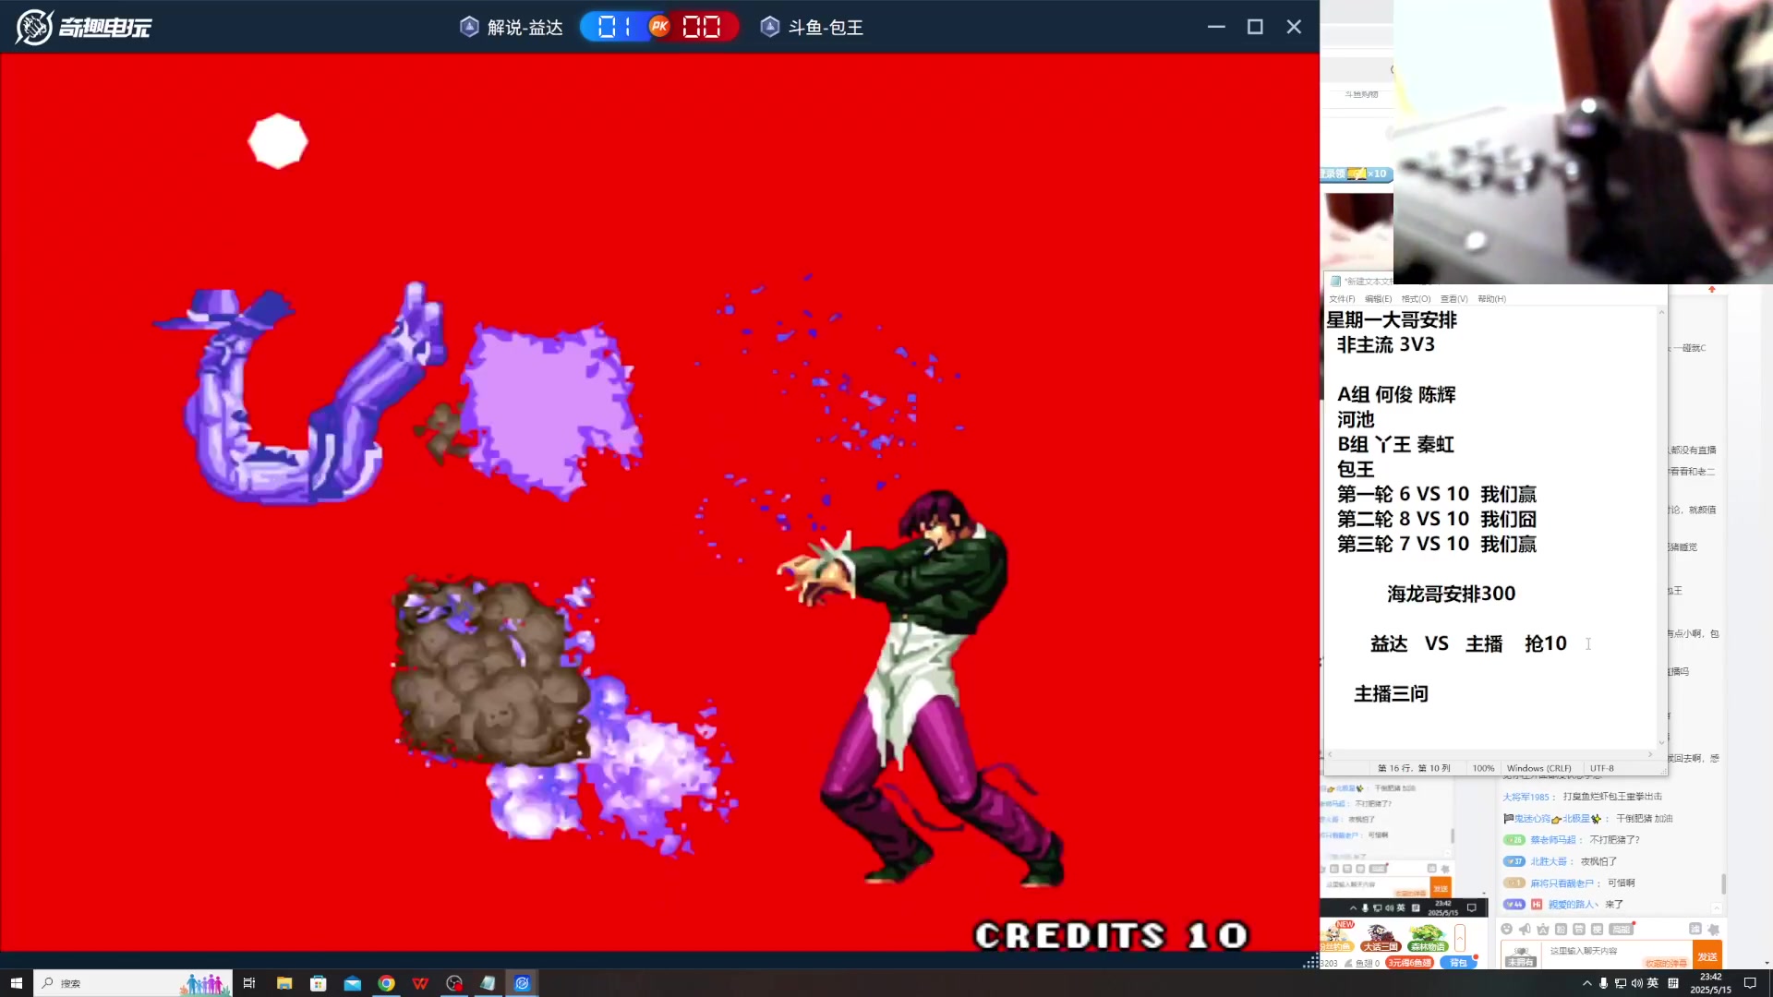This screenshot has width=1773, height=997.
Task: Click username 北胜大哥 in chat
Action: pyautogui.click(x=1549, y=861)
